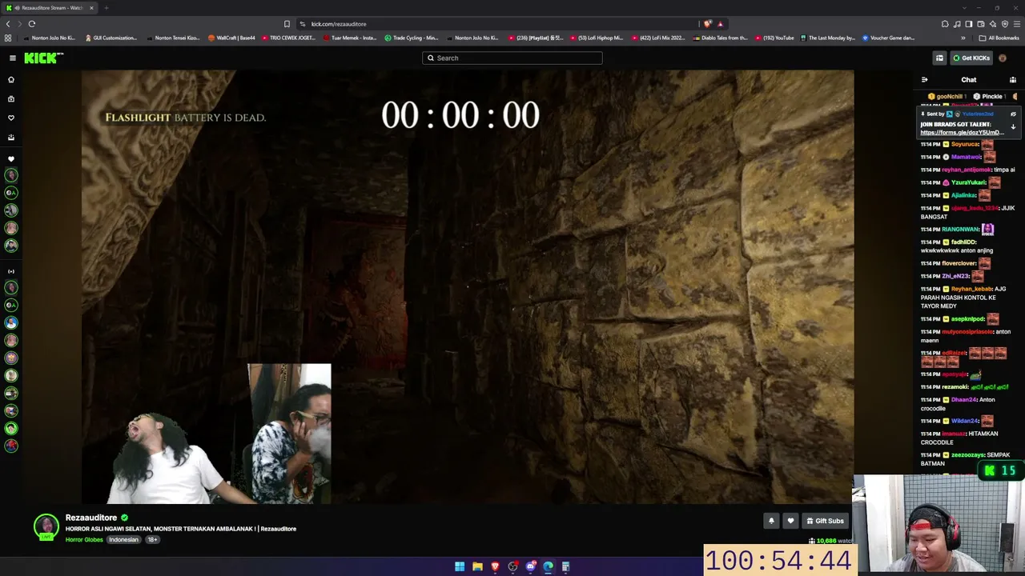
Task: Open Windows Start menu
Action: [x=460, y=566]
